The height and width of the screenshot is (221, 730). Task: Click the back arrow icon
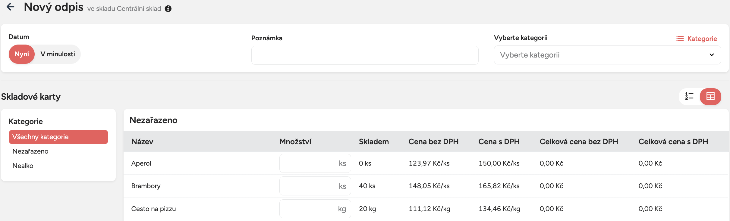coord(11,7)
